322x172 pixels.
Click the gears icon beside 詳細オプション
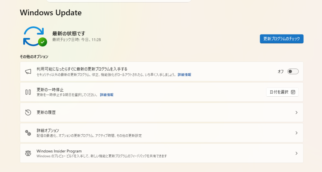click(28, 133)
